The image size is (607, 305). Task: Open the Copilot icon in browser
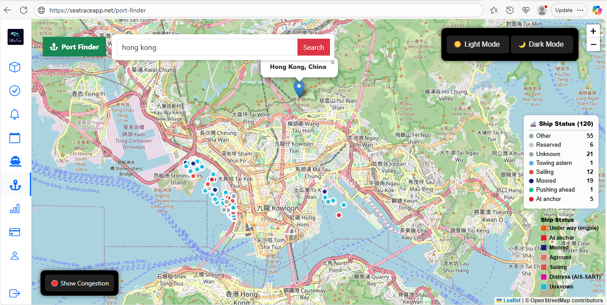click(597, 10)
